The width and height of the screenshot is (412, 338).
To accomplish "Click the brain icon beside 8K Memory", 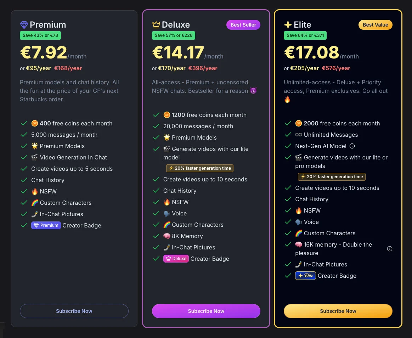I will coord(167,236).
